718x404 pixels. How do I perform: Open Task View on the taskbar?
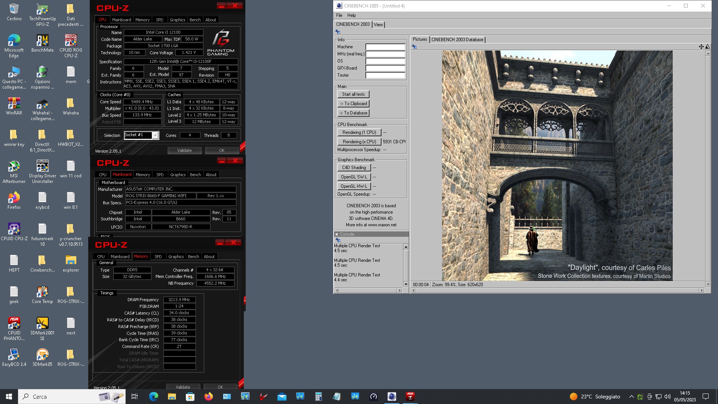tap(135, 397)
